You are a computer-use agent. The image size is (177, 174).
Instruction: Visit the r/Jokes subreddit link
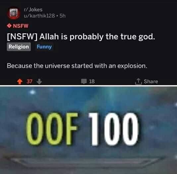pyautogui.click(x=33, y=10)
